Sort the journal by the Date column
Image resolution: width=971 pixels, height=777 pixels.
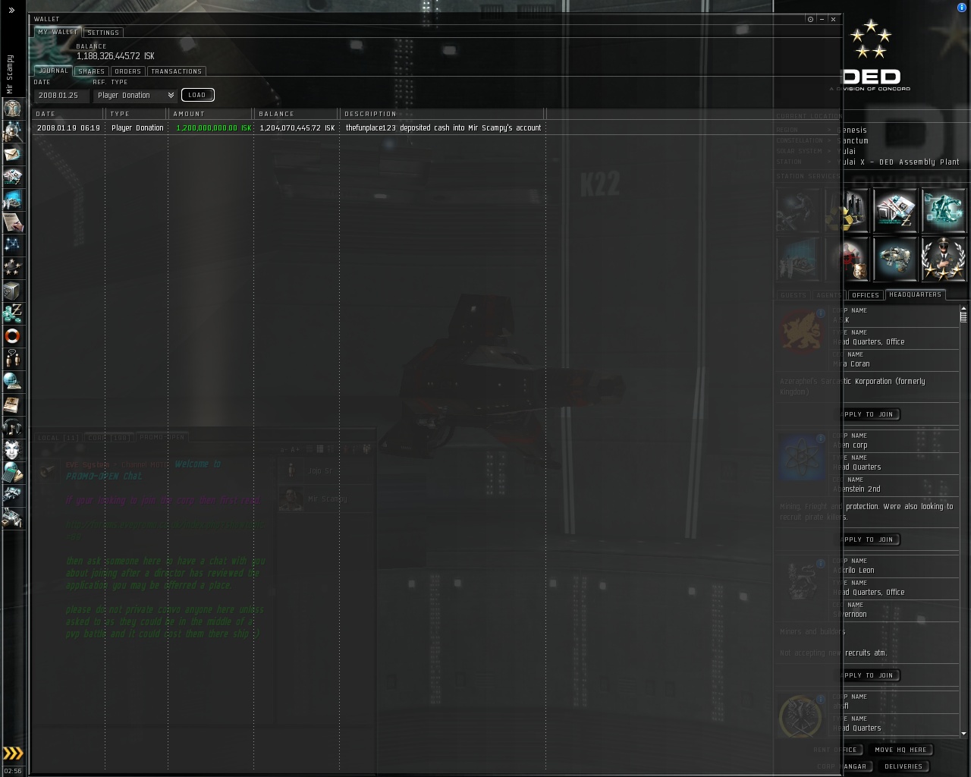click(68, 114)
